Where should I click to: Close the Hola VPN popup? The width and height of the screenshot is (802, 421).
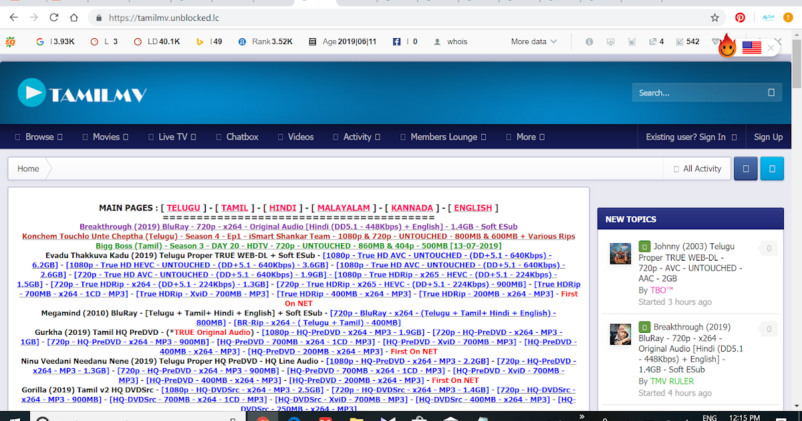pyautogui.click(x=771, y=47)
